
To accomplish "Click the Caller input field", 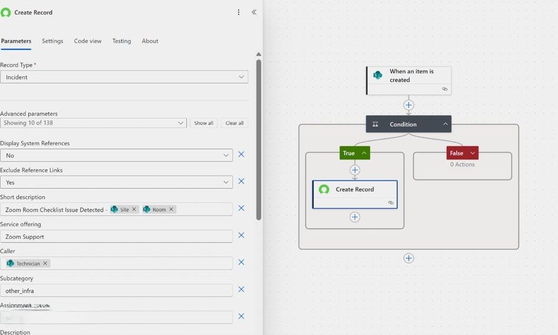I will coord(116,263).
